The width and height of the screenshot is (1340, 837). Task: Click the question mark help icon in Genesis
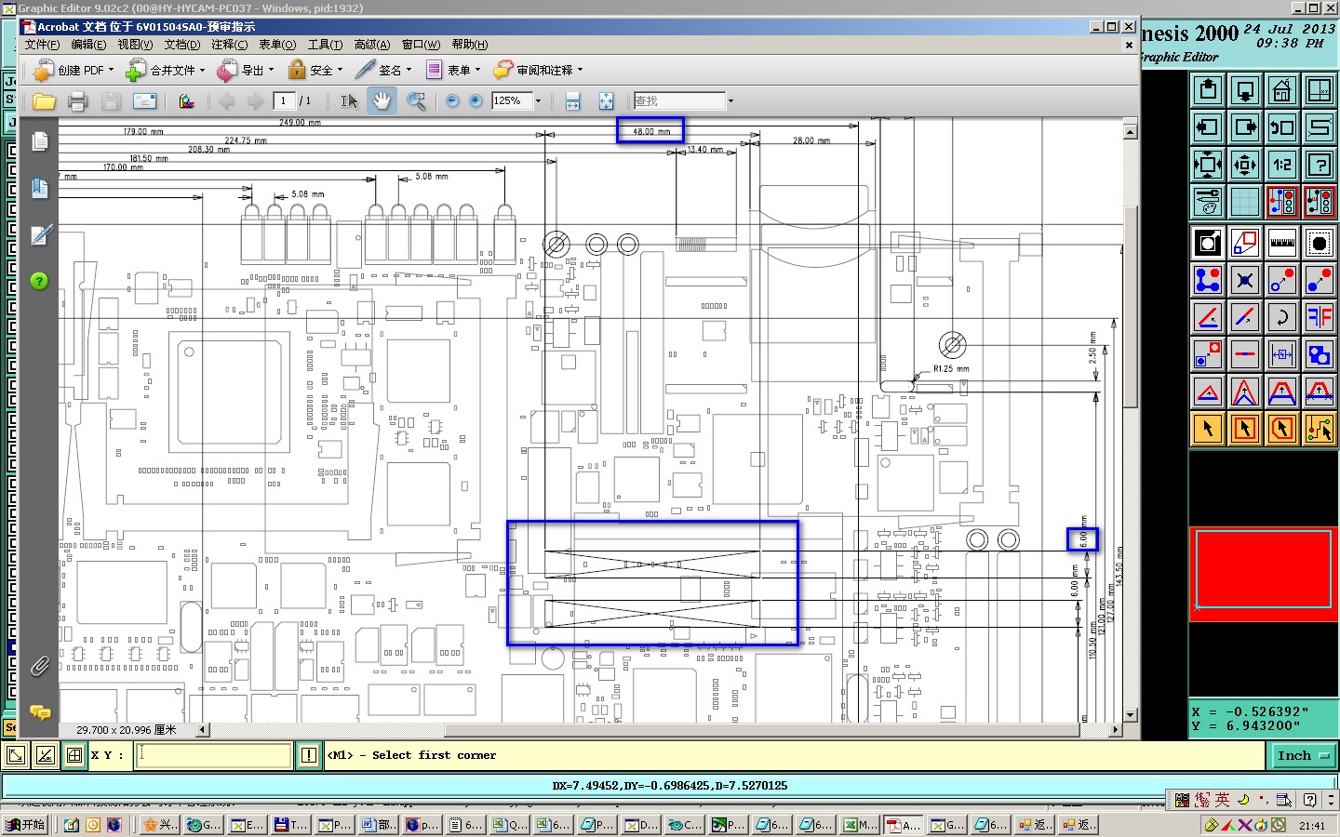[x=1320, y=165]
